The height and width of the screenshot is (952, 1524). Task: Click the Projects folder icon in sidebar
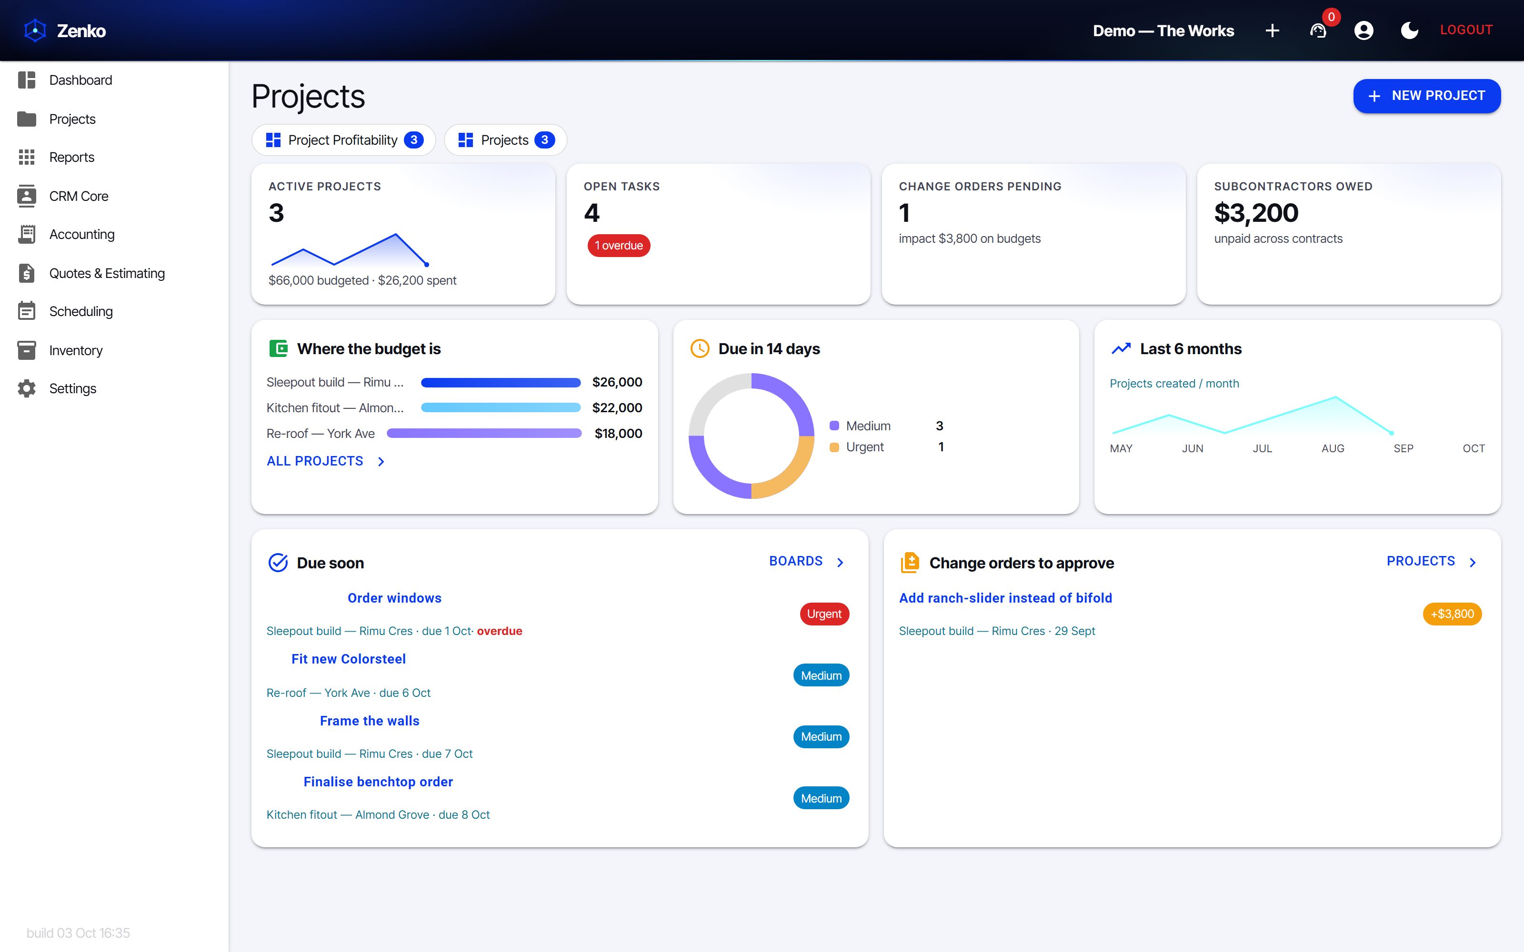[x=27, y=119]
